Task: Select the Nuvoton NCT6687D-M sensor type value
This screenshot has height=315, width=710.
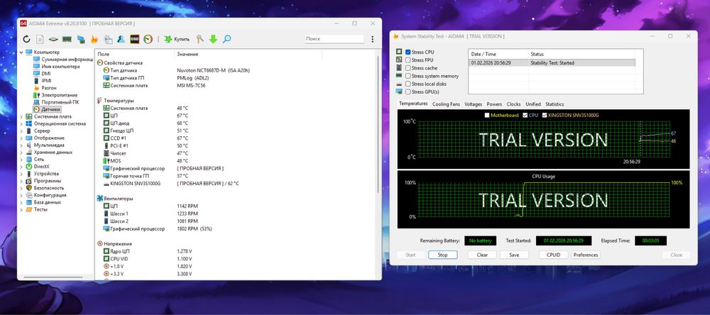Action: click(x=213, y=71)
